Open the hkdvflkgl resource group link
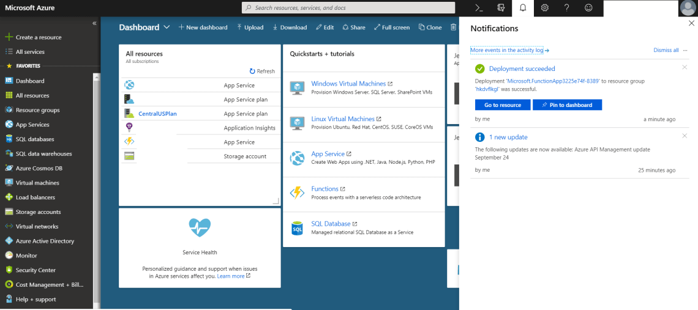The image size is (698, 310). tap(487, 89)
